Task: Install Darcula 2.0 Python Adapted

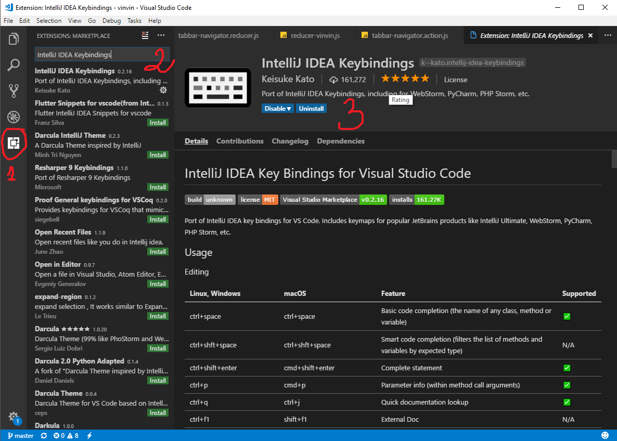Action: pyautogui.click(x=158, y=381)
